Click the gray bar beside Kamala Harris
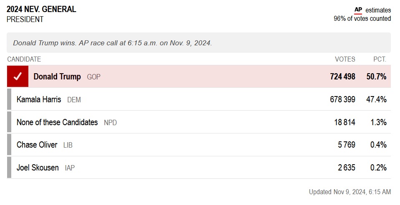The width and height of the screenshot is (400, 205). coord(9,99)
